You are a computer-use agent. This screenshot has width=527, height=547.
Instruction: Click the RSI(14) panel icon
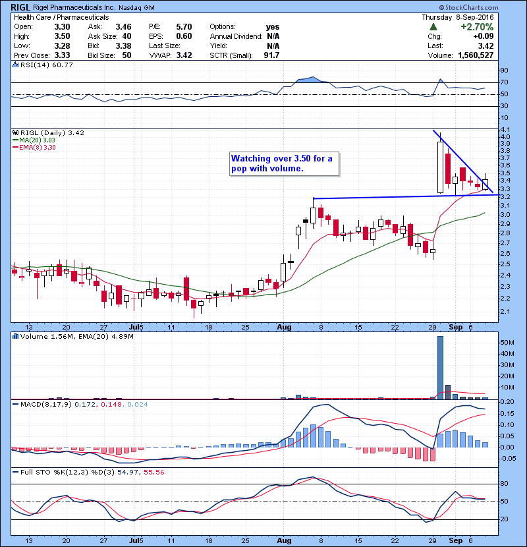click(x=15, y=65)
